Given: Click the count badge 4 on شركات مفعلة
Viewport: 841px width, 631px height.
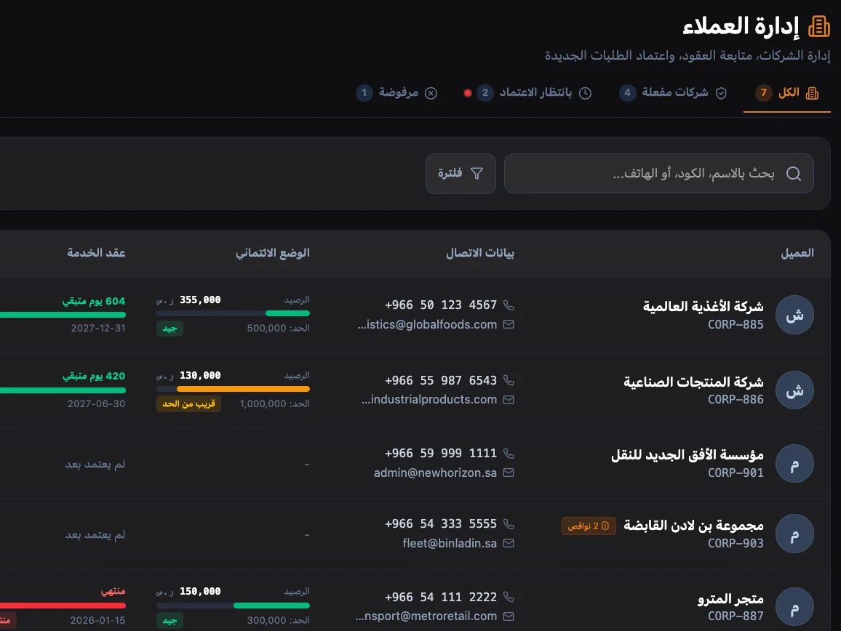Looking at the screenshot, I should (627, 93).
